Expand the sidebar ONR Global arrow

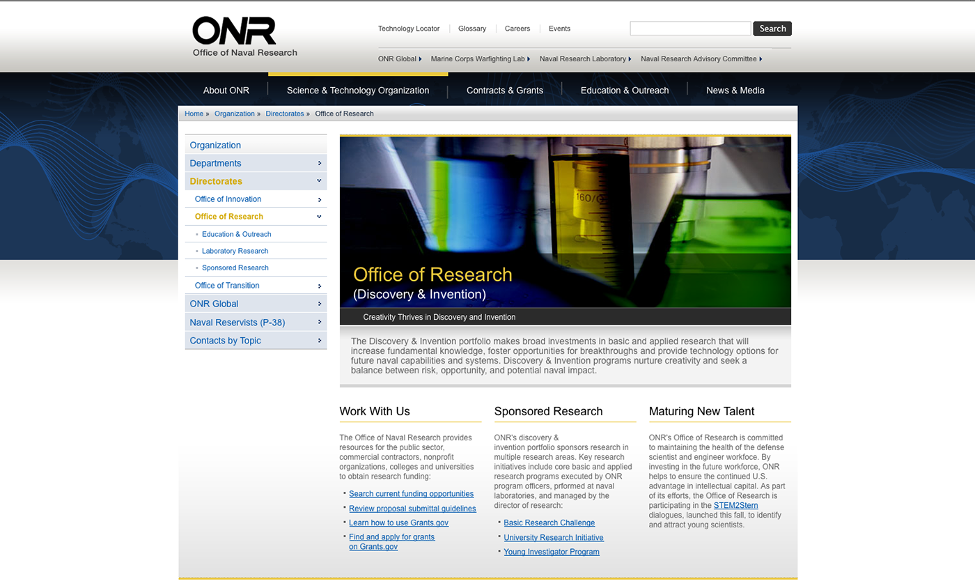click(319, 304)
